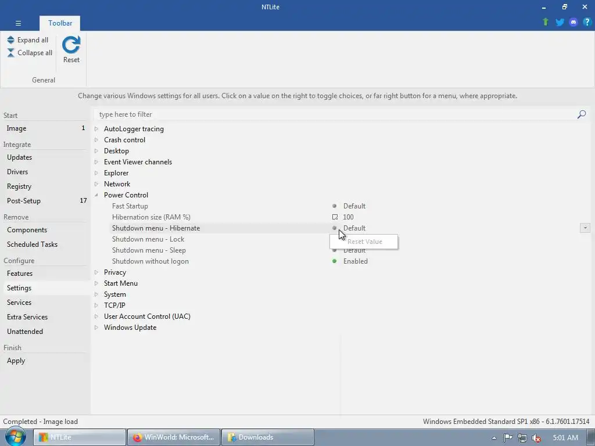Click the search magnifier icon
595x446 pixels.
581,114
